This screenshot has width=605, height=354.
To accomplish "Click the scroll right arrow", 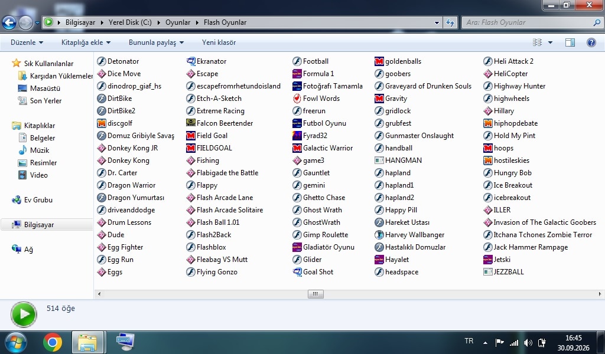I will tap(600, 294).
